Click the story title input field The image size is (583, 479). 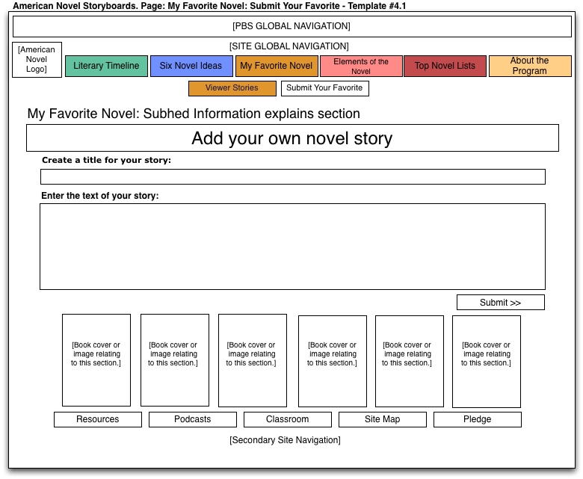[292, 177]
